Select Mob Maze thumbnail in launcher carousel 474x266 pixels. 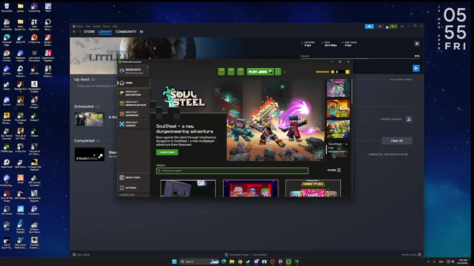[338, 88]
